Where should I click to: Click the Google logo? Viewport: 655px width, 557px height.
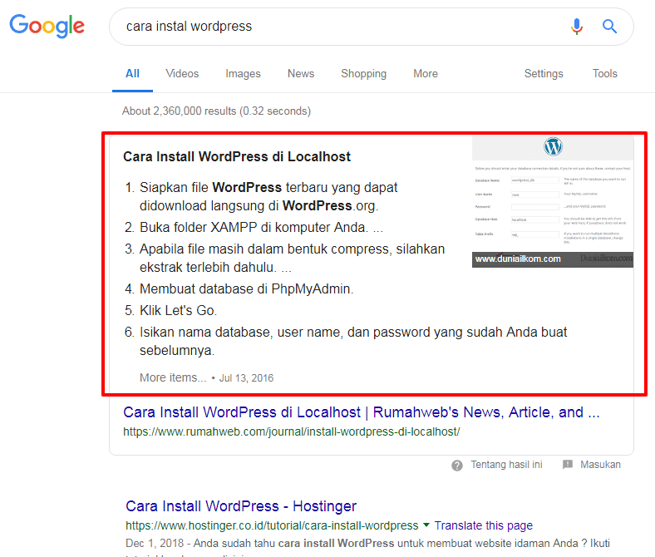pos(47,27)
